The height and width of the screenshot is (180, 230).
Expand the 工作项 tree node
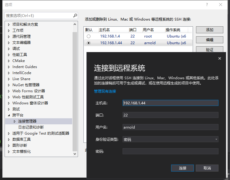point(9,31)
